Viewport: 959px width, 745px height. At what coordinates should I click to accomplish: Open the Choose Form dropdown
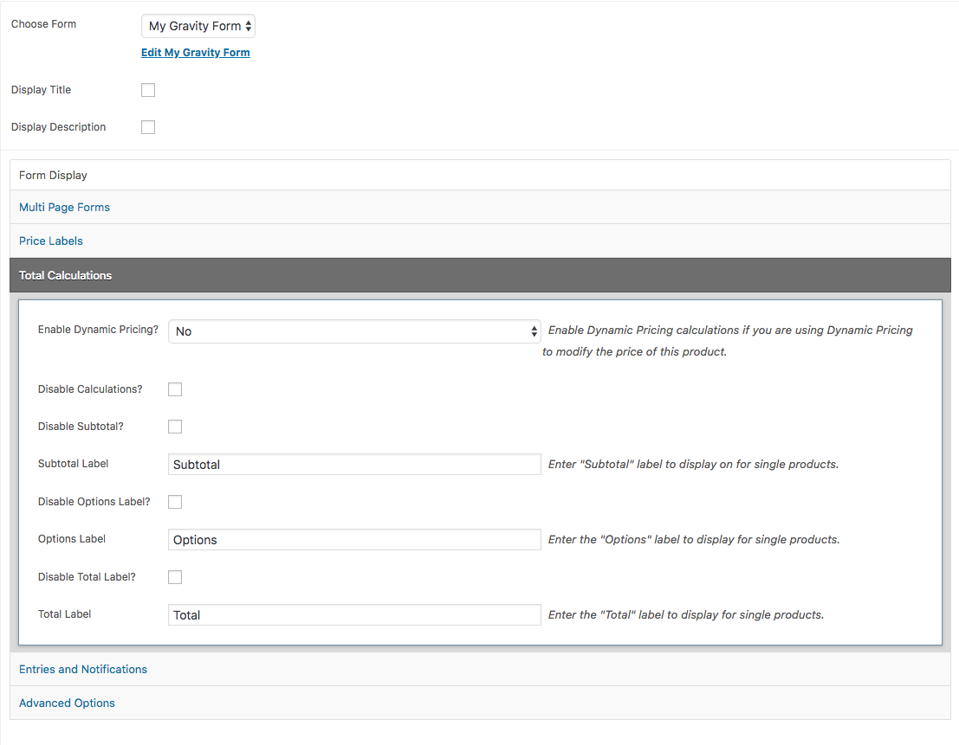198,26
